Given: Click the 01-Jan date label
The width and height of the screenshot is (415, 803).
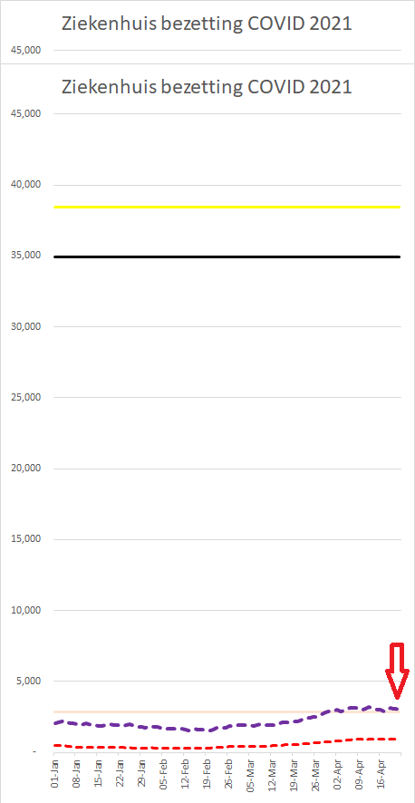Looking at the screenshot, I should tap(54, 774).
